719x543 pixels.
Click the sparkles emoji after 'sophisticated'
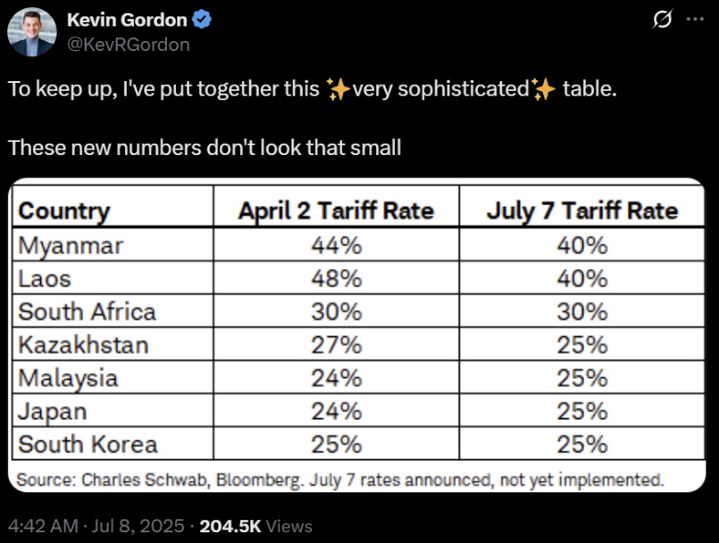[x=543, y=89]
